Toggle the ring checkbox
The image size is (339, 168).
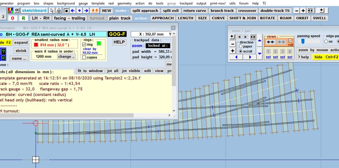[84, 44]
